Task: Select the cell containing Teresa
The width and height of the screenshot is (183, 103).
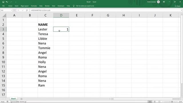Action: click(45, 34)
